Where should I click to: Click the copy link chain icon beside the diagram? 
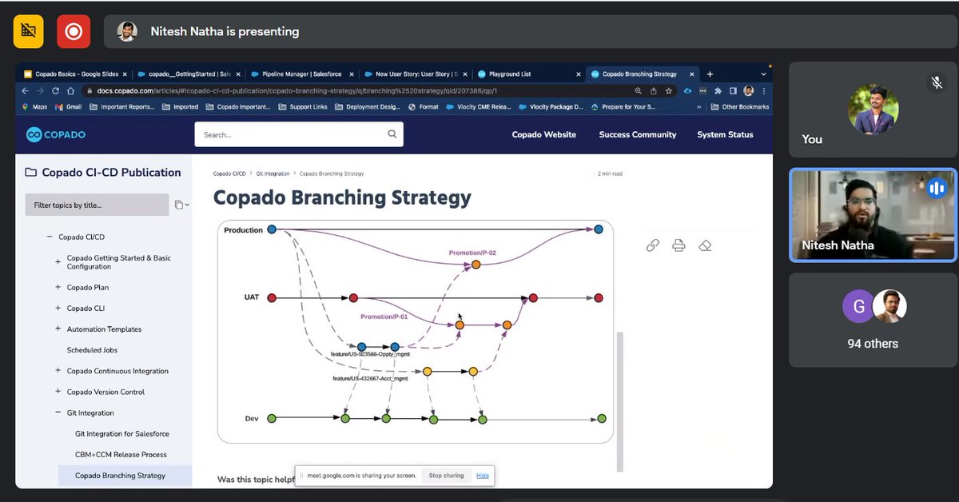(x=653, y=245)
